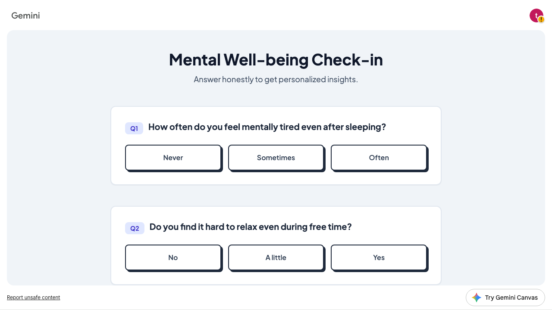Click the Q2 question number badge
The image size is (552, 310).
[135, 228]
